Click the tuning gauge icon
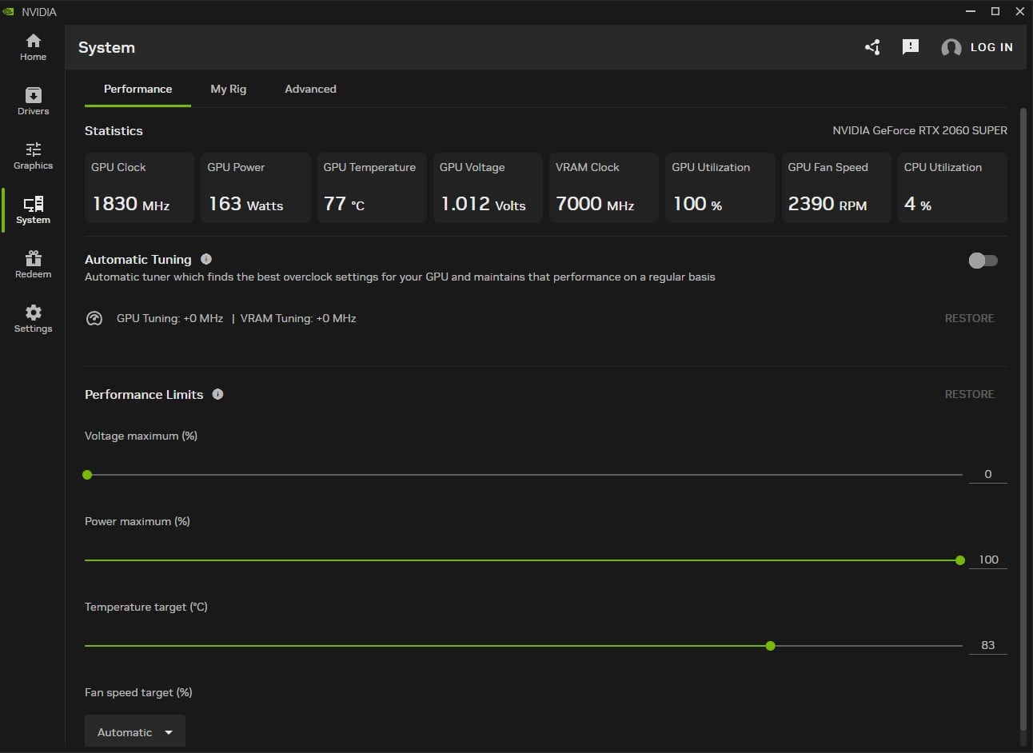This screenshot has height=753, width=1033. point(94,318)
